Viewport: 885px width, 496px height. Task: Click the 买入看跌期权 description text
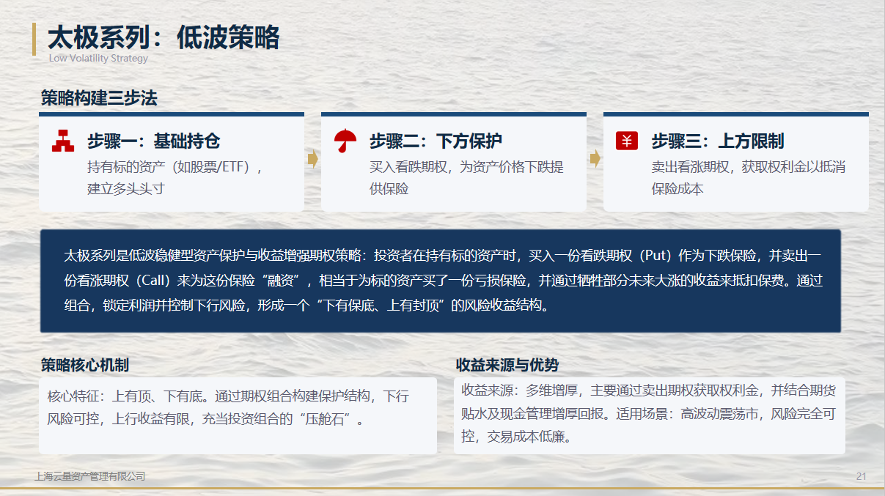[x=466, y=177]
